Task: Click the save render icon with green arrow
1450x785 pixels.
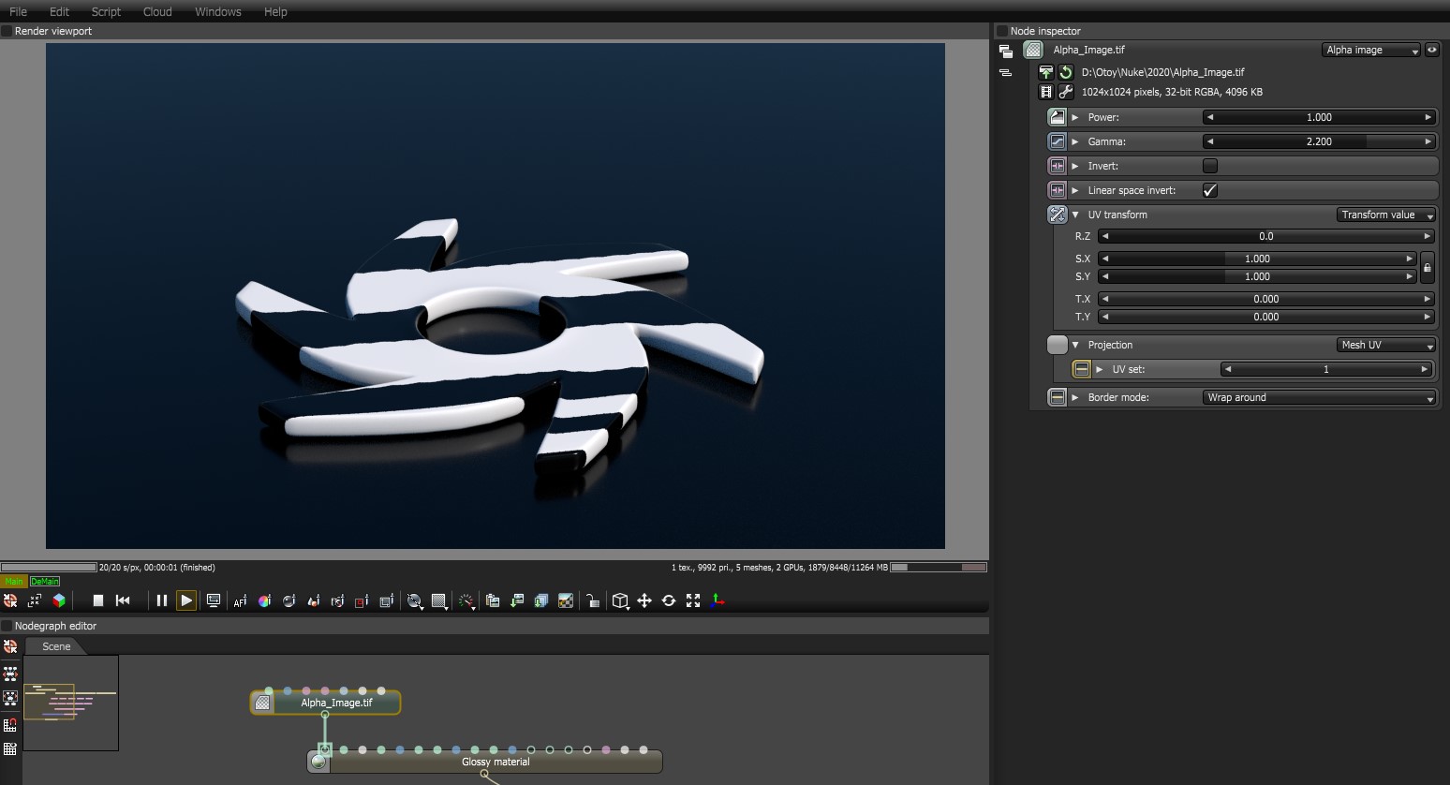Action: click(517, 601)
